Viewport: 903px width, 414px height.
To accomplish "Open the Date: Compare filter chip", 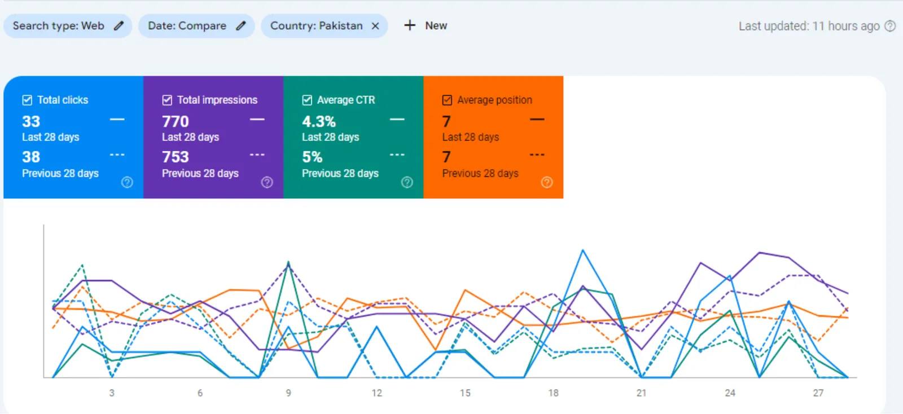I will pos(196,26).
